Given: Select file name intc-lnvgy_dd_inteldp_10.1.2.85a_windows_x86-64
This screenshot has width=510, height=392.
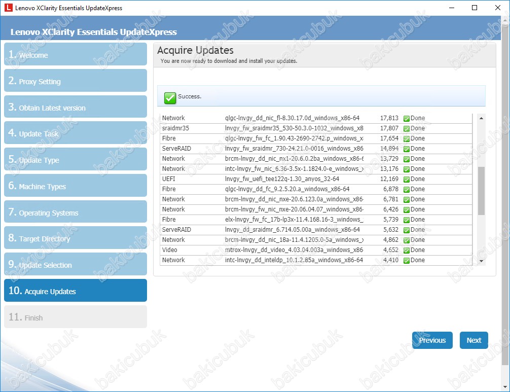Looking at the screenshot, I should (x=294, y=260).
